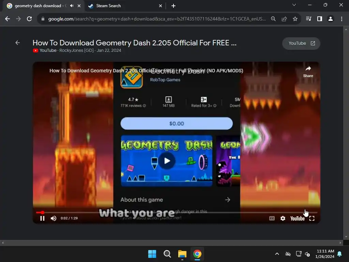Close the Steam Search tab
Viewport: 349px width, 262px height.
coord(161,6)
